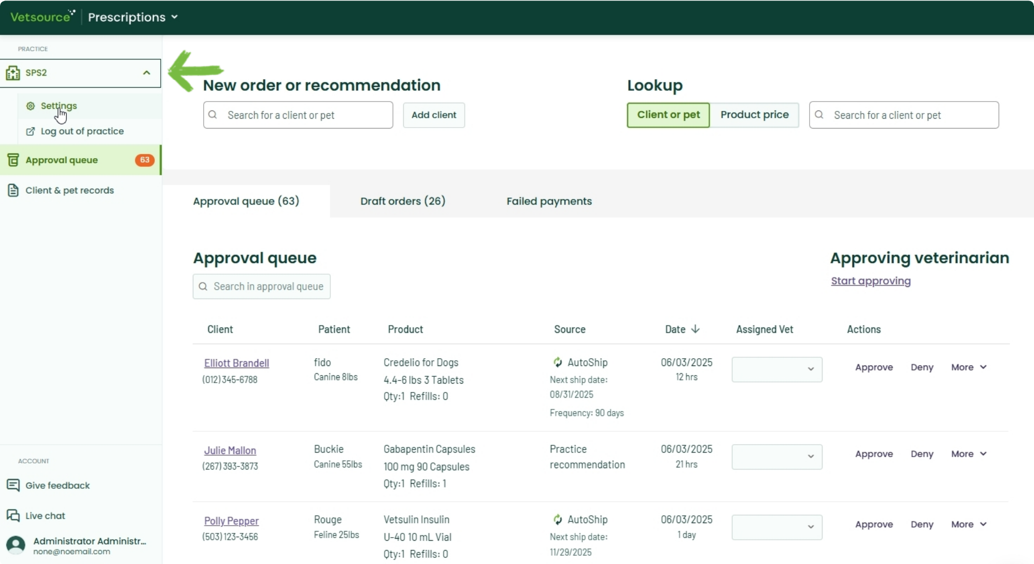Click the Administrator avatar icon
Image resolution: width=1034 pixels, height=564 pixels.
point(16,545)
